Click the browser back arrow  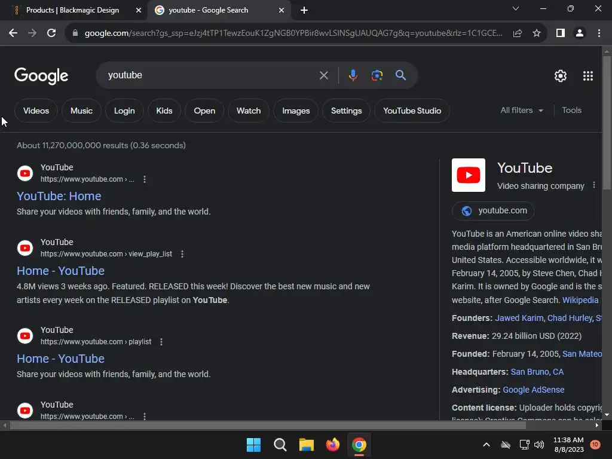point(13,33)
